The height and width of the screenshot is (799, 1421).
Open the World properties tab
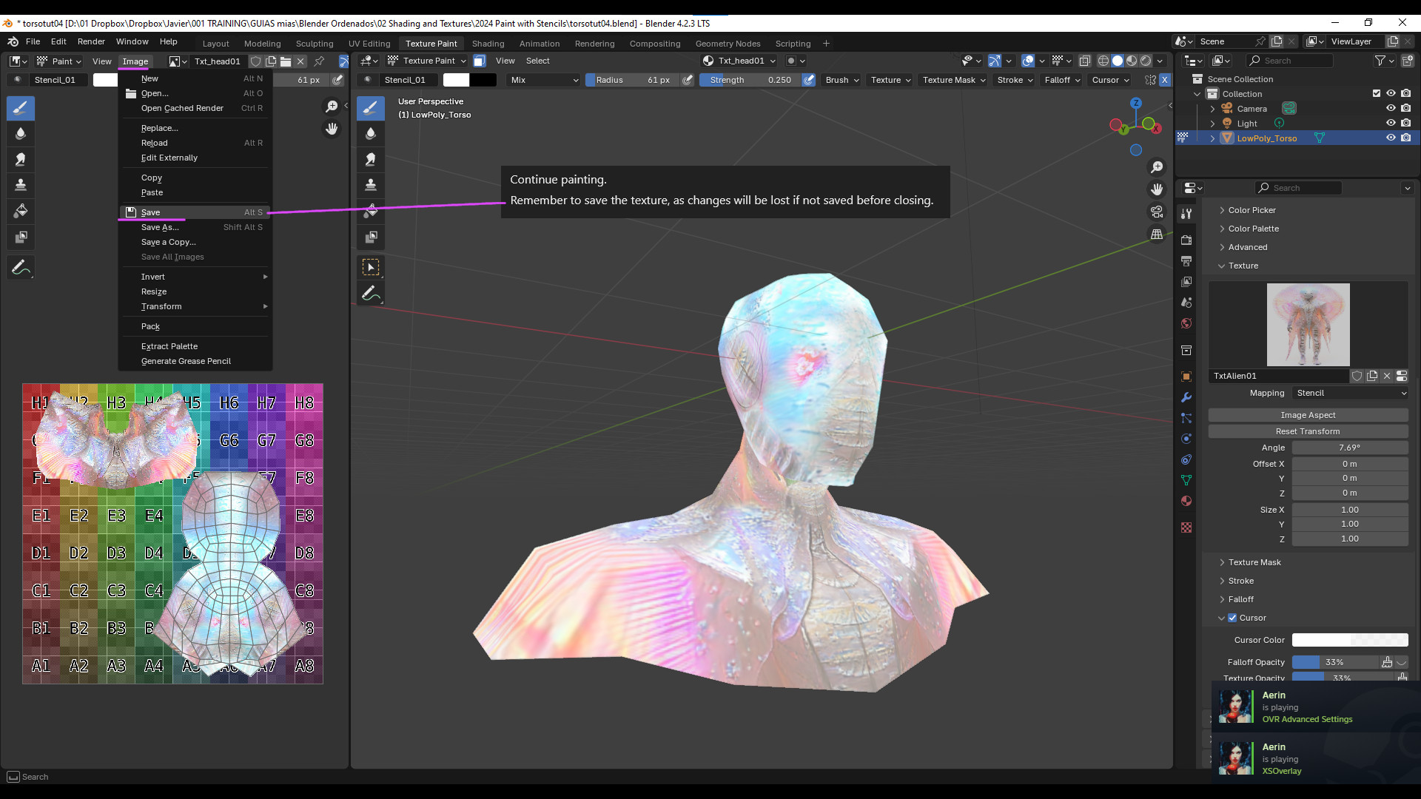[1186, 323]
